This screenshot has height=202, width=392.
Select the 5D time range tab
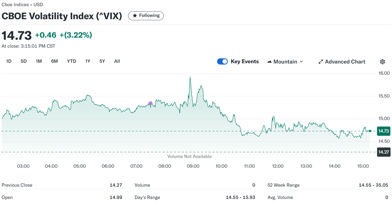[24, 61]
